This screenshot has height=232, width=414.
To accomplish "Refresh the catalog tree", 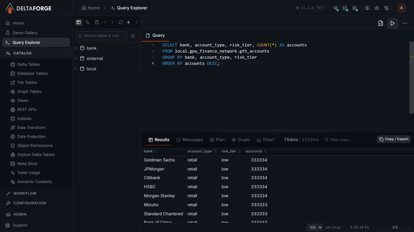I will tap(121, 22).
